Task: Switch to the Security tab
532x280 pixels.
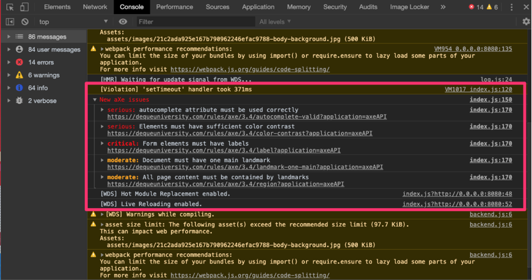Action: tap(335, 7)
